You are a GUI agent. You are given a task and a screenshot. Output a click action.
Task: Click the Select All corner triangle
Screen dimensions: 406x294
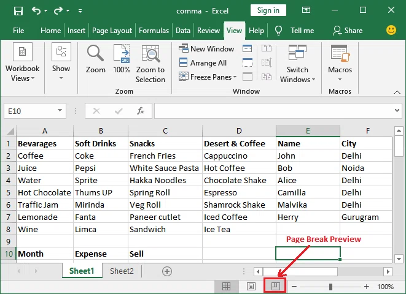9,131
